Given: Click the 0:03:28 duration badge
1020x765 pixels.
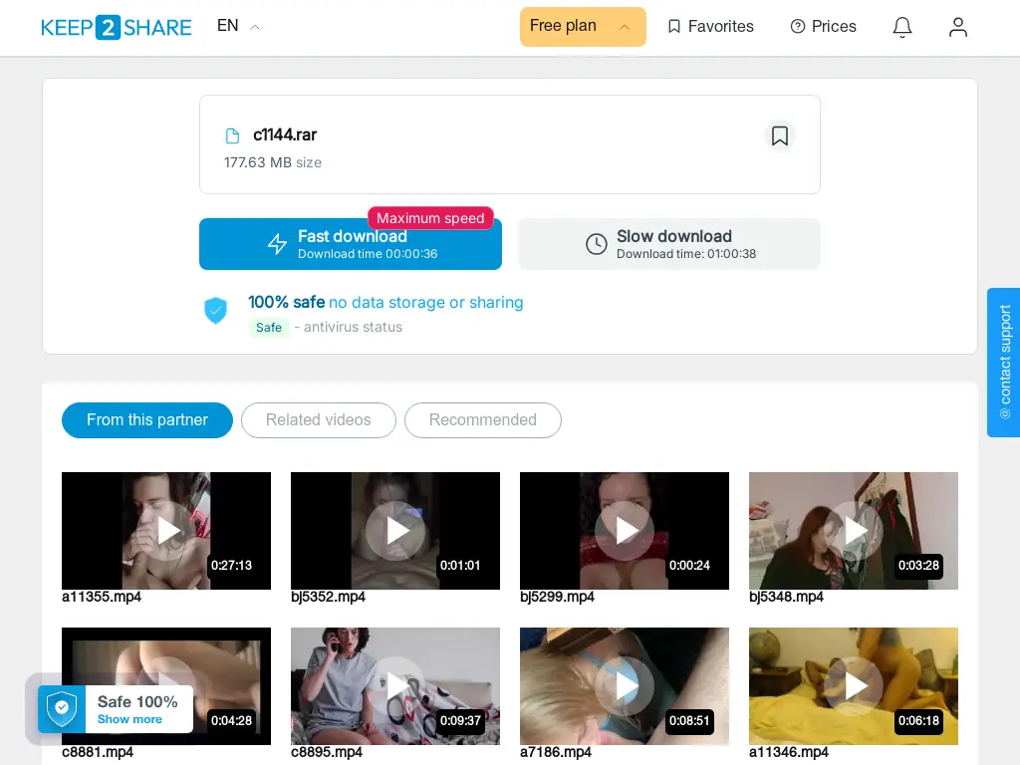Looking at the screenshot, I should (x=918, y=566).
